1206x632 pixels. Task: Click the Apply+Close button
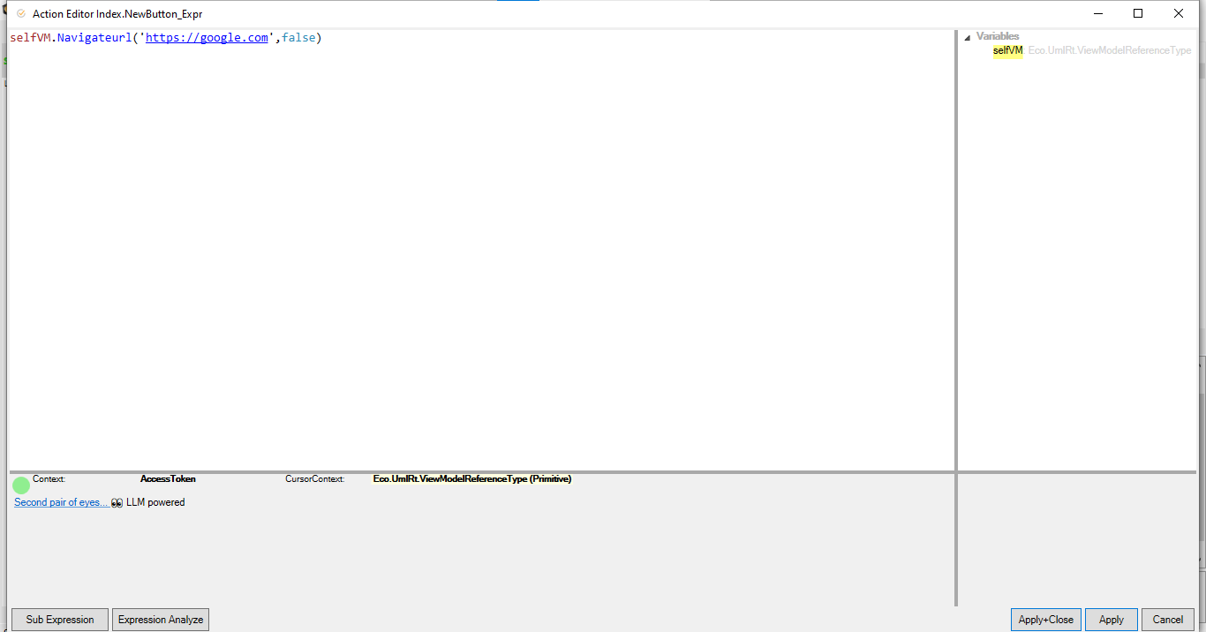click(x=1045, y=620)
